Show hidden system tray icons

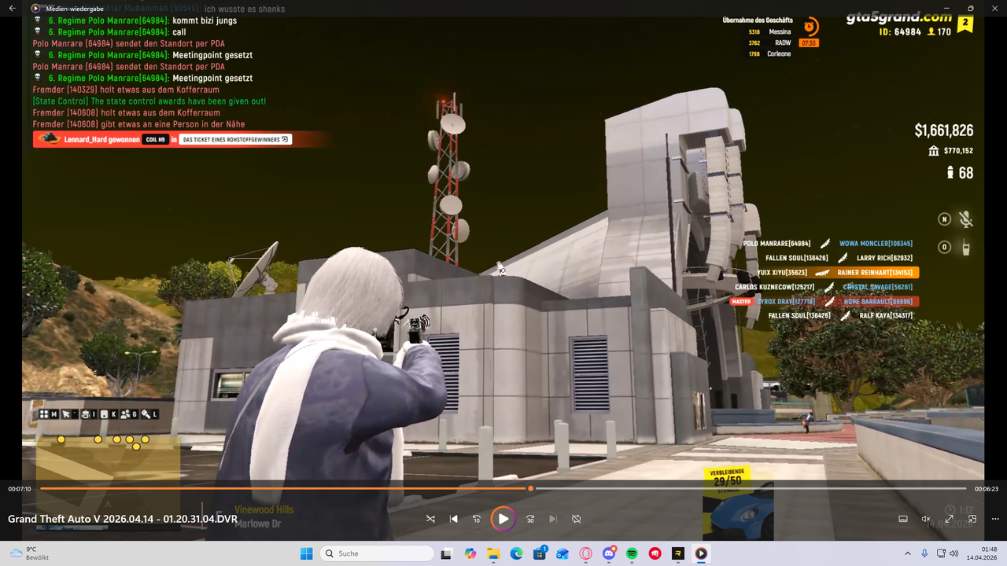(907, 553)
